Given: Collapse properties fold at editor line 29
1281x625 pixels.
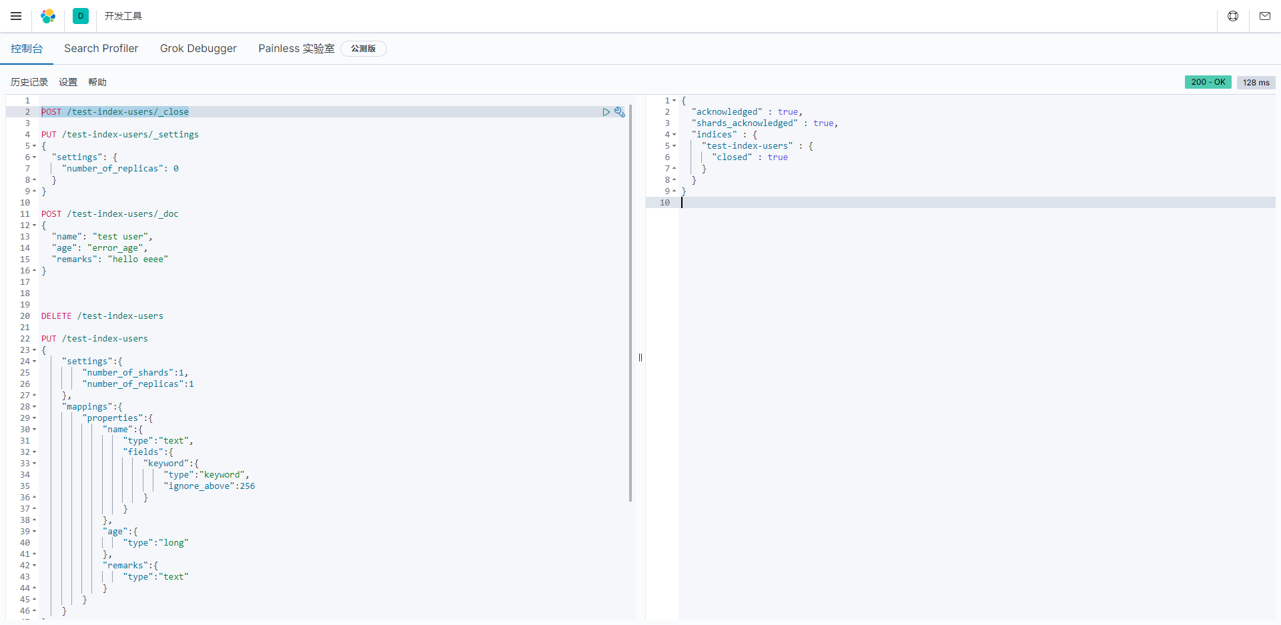Looking at the screenshot, I should [35, 418].
